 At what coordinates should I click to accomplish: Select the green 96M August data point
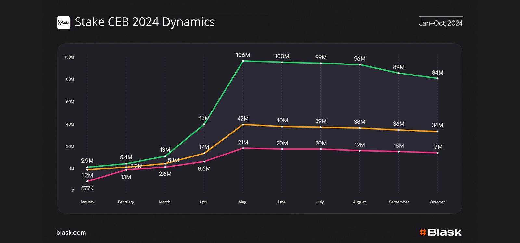[360, 65]
